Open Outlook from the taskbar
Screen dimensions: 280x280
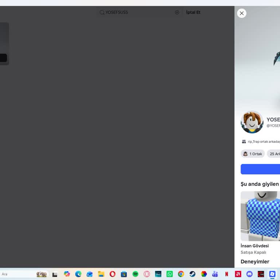90,274
